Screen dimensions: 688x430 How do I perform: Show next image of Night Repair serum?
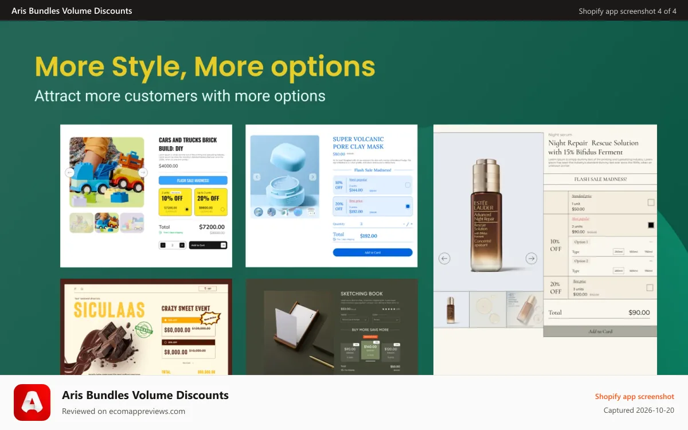pos(531,259)
